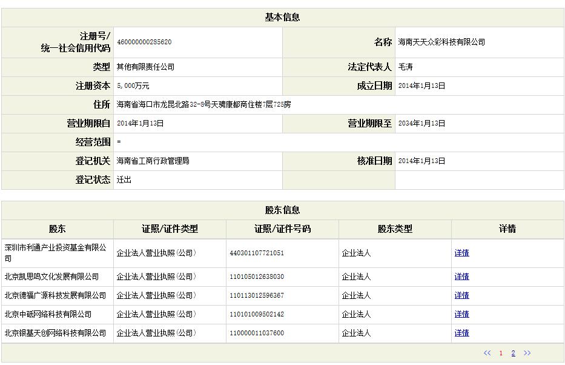Click the 详情 column header
This screenshot has width=565, height=365.
click(507, 229)
